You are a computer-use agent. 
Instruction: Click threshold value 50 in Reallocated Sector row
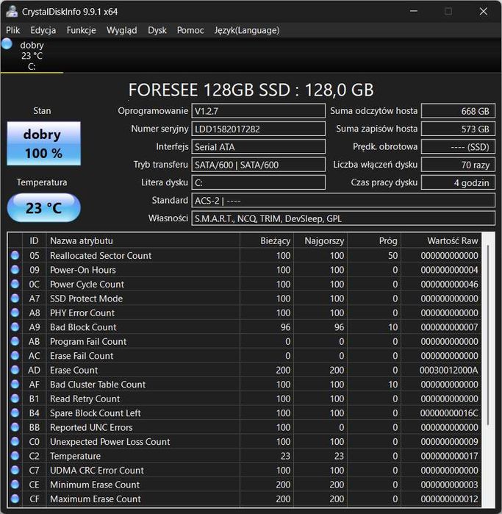point(393,256)
